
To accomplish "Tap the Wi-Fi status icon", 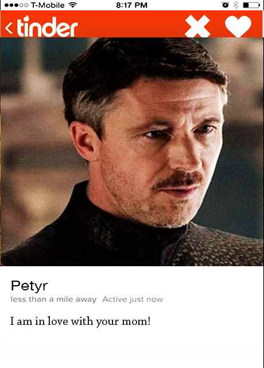I will click(x=73, y=5).
